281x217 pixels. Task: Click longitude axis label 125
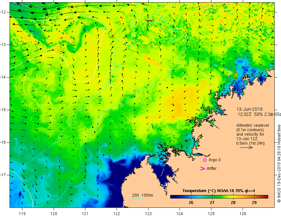tap(211, 213)
